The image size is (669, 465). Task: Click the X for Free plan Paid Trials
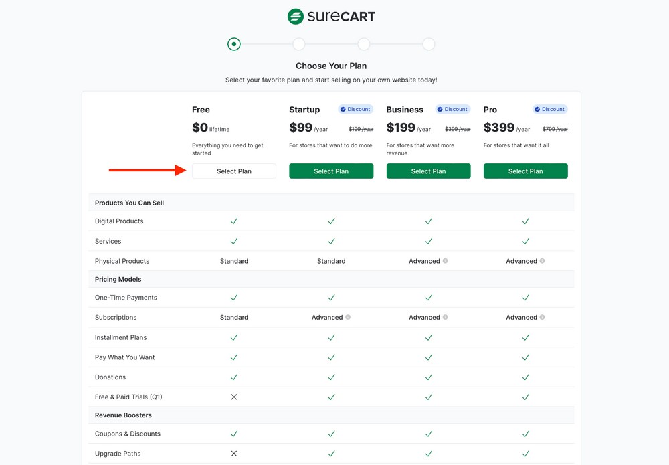[x=233, y=397]
